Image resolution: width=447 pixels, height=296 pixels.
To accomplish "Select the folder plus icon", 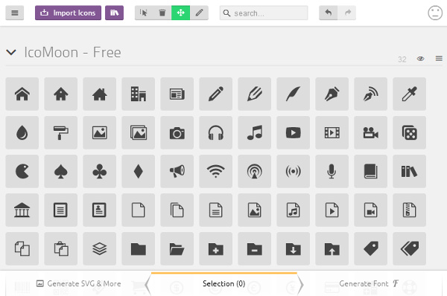I will 216,248.
